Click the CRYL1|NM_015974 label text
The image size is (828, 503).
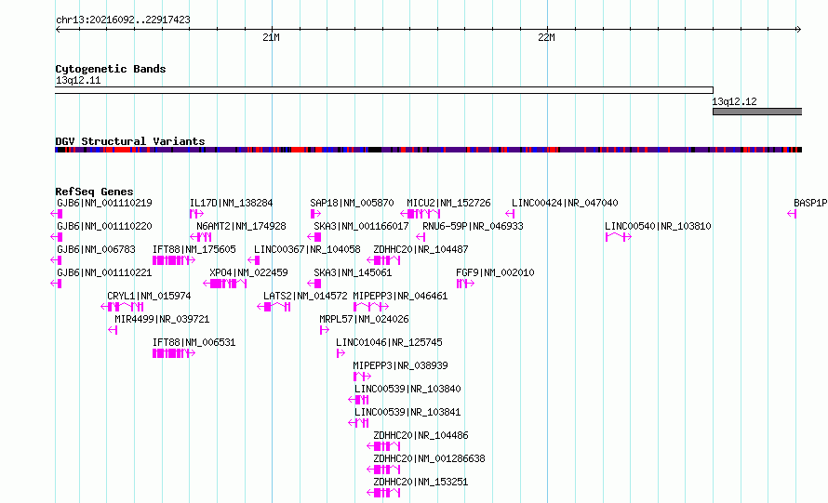point(149,296)
